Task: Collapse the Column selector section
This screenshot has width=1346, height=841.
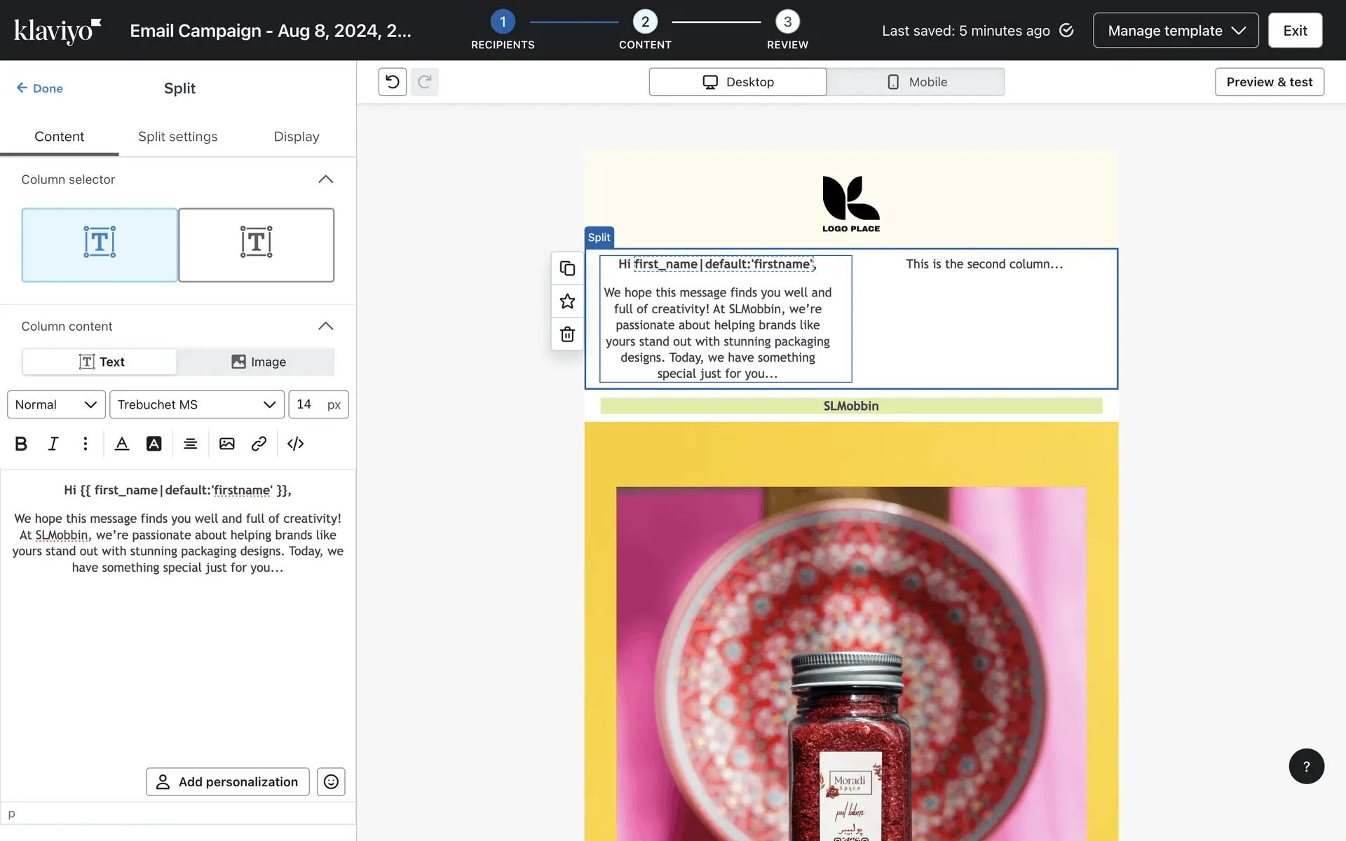Action: coord(325,179)
